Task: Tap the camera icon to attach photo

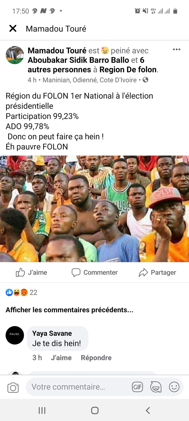Action: coord(13,388)
